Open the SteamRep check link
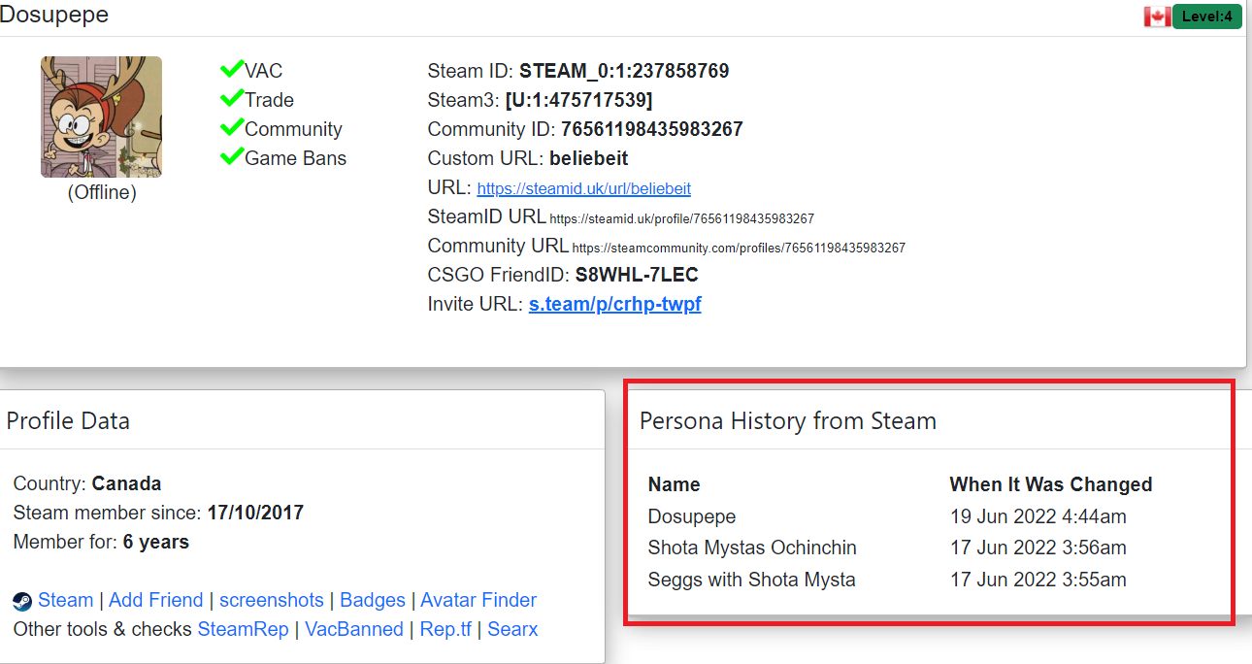The height and width of the screenshot is (664, 1252). click(x=244, y=629)
